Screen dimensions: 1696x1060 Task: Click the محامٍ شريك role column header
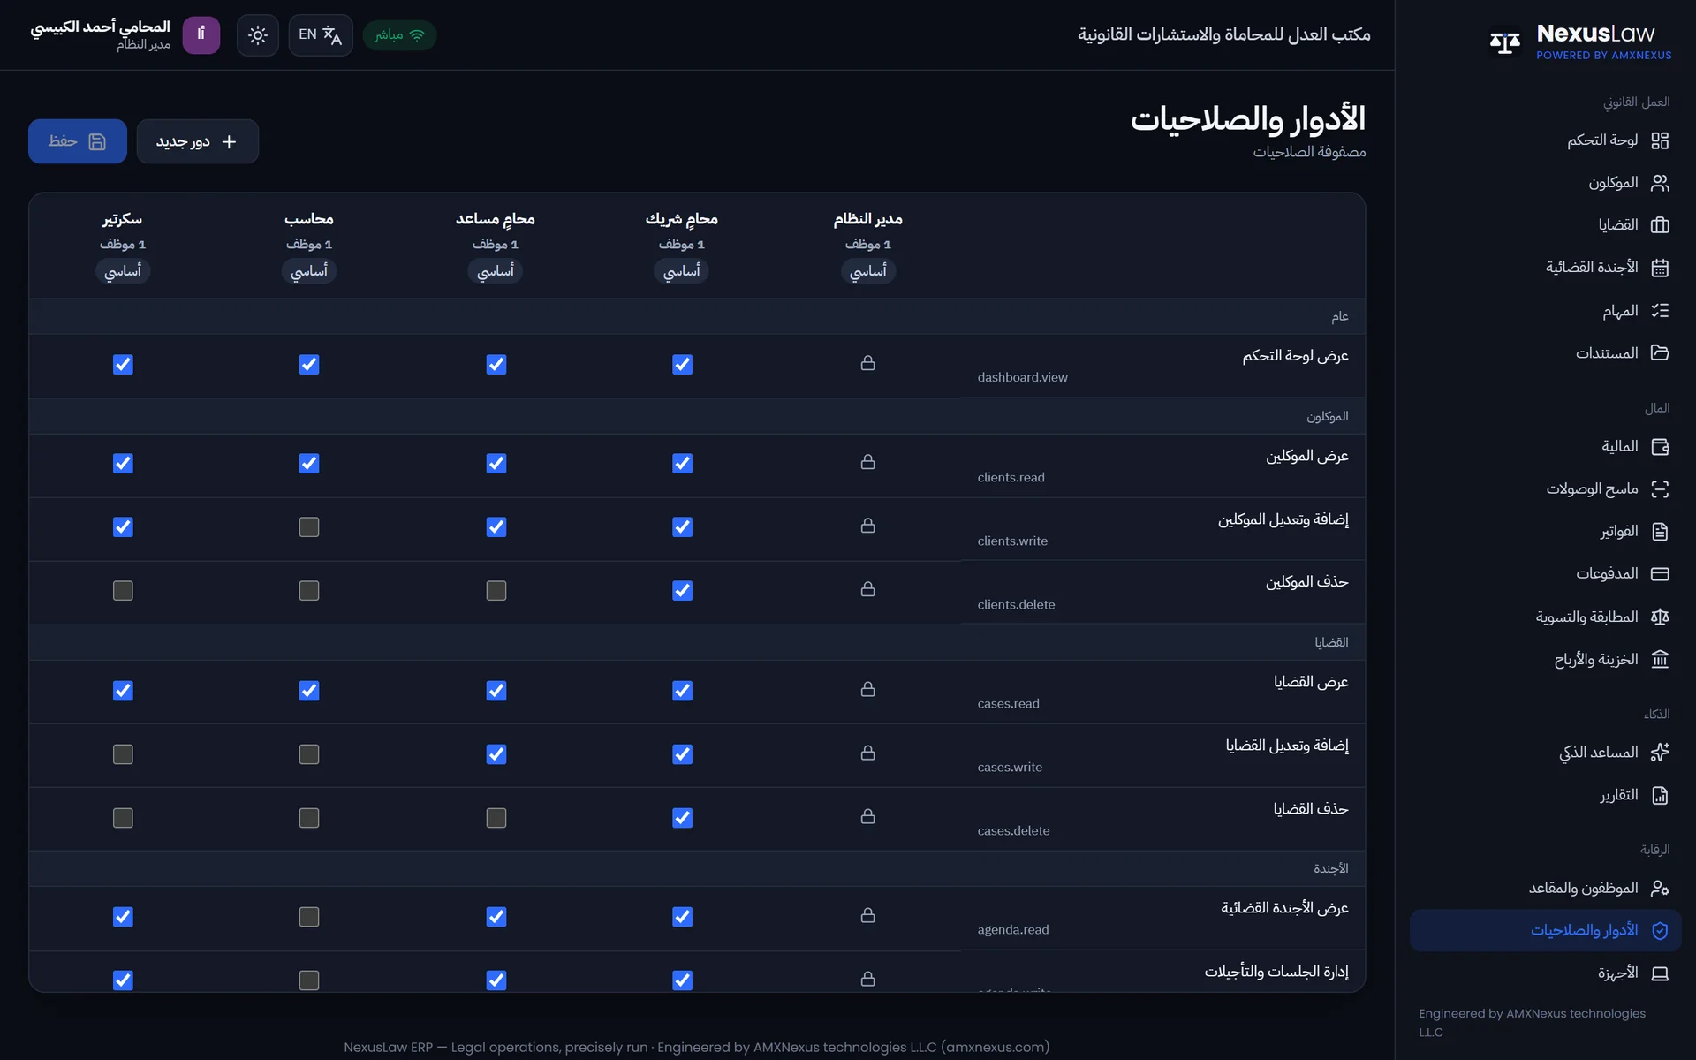[682, 219]
